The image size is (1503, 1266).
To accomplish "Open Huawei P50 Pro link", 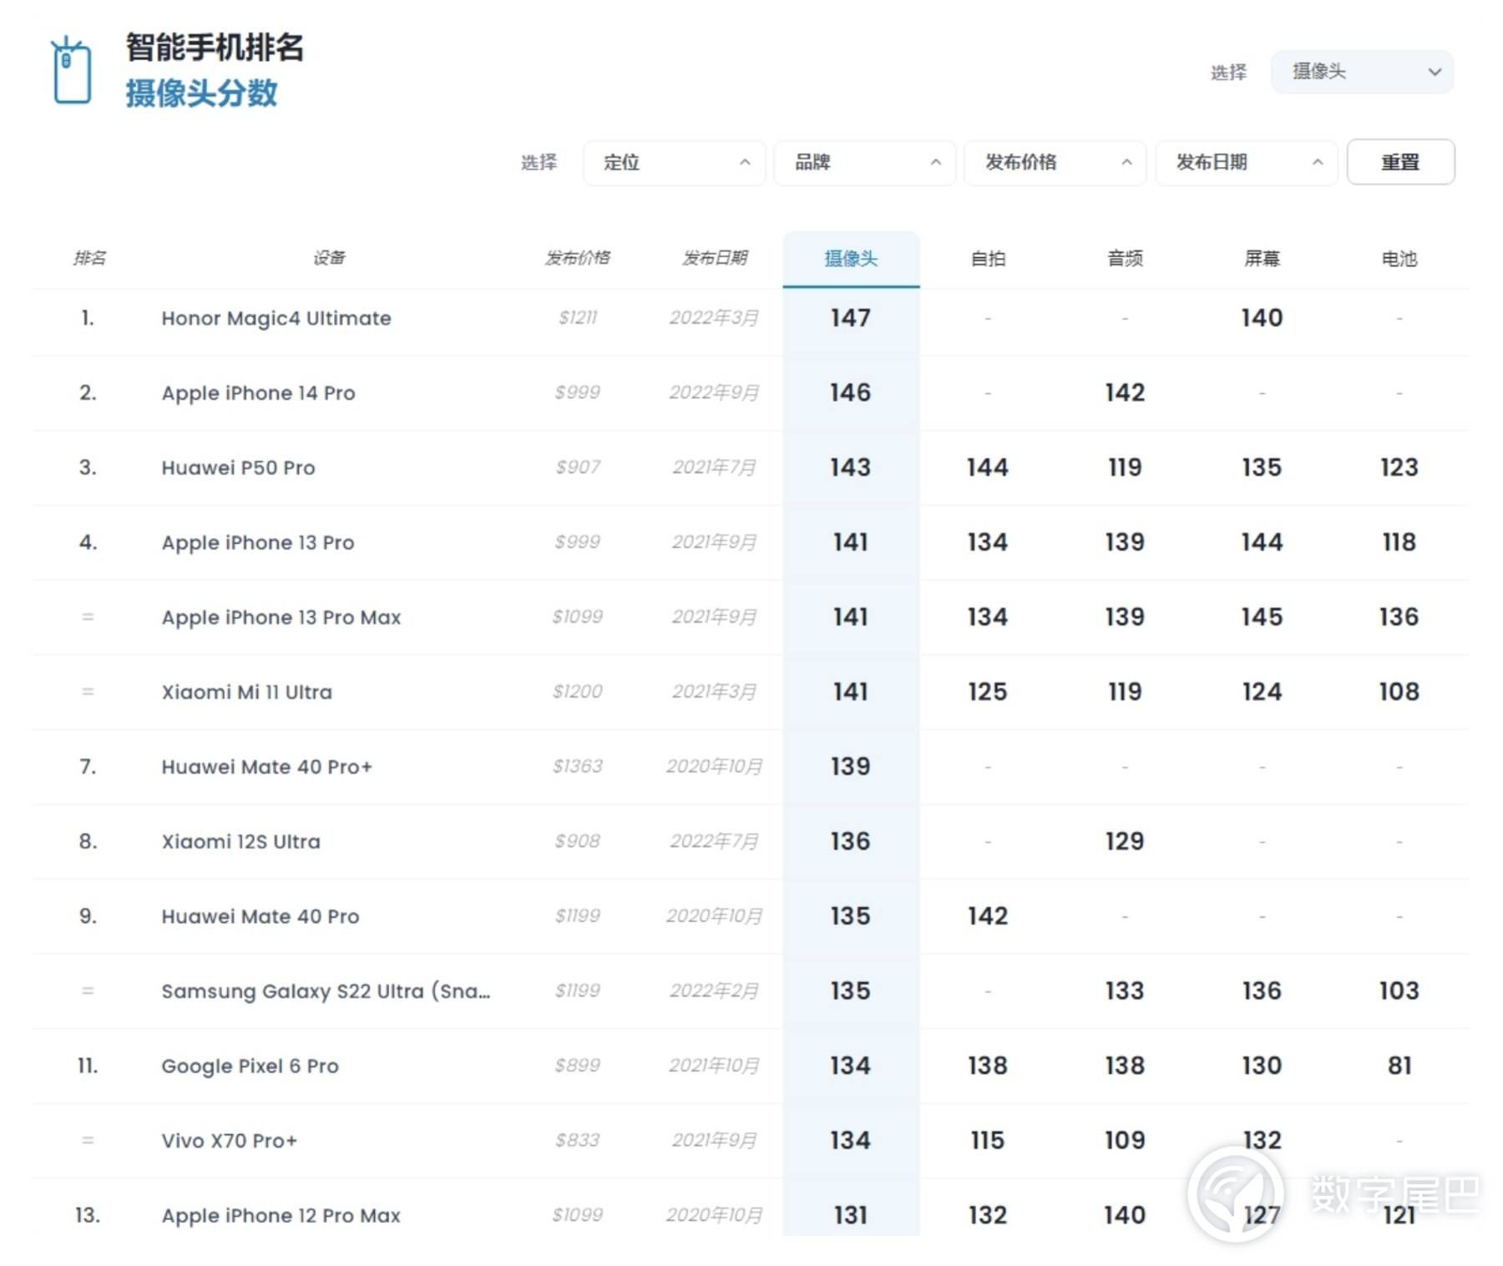I will point(238,468).
